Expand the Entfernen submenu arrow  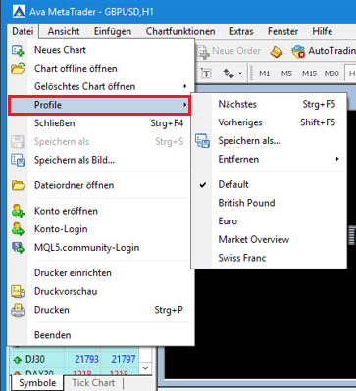336,159
